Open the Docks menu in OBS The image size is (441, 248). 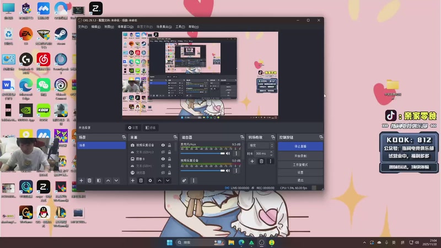point(126,26)
